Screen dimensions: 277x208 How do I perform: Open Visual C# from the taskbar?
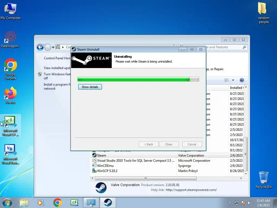[x=74, y=203]
